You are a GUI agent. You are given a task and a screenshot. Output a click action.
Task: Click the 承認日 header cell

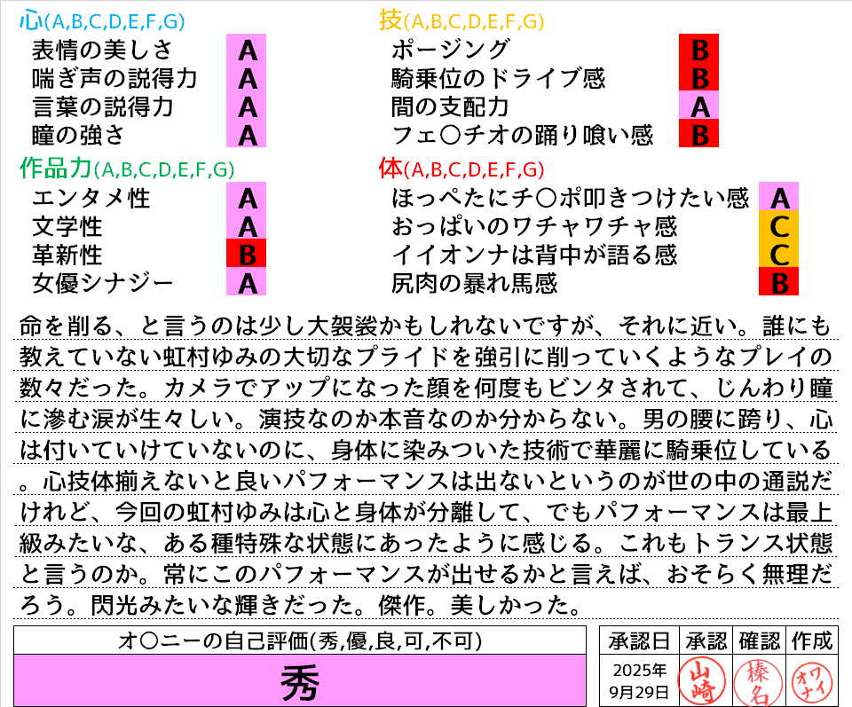click(x=639, y=640)
